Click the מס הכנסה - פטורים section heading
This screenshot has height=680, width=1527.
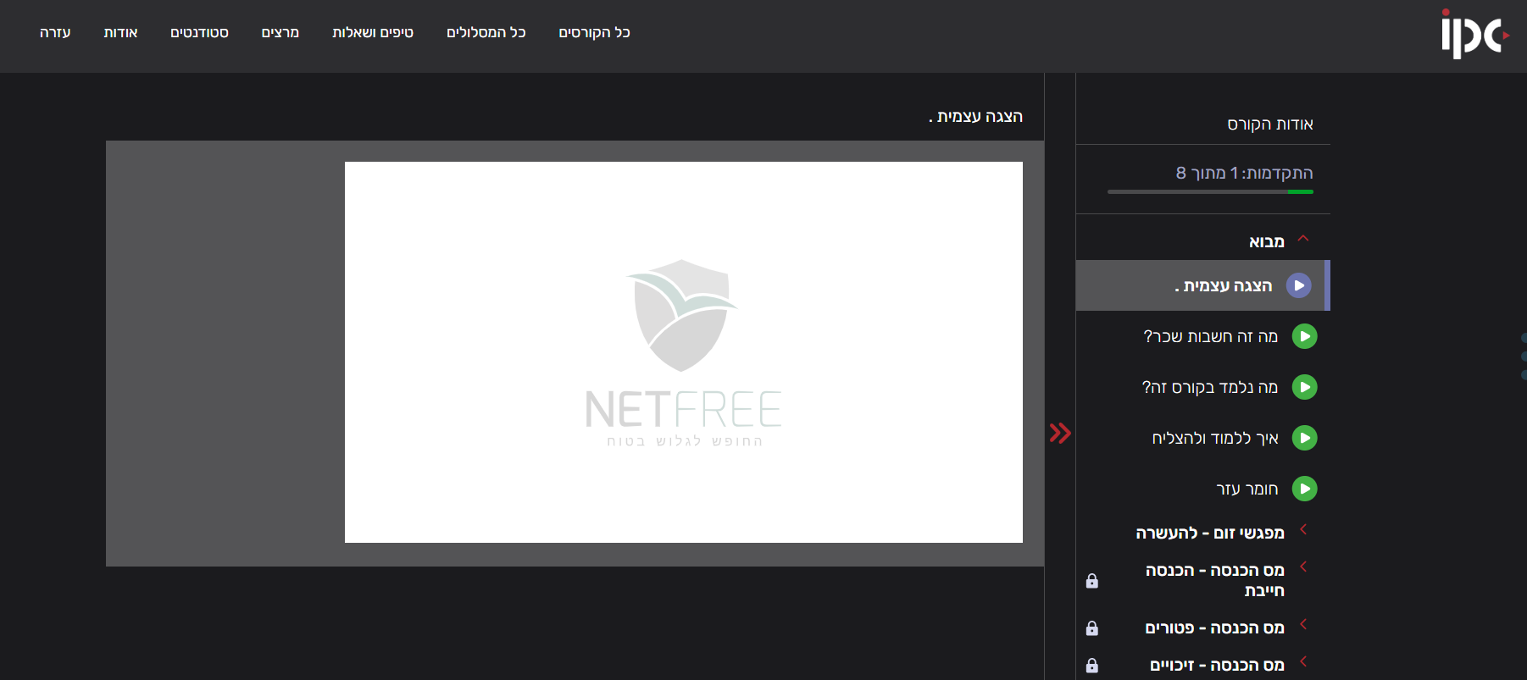pyautogui.click(x=1214, y=628)
